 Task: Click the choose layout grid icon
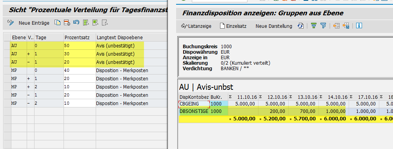(x=337, y=26)
